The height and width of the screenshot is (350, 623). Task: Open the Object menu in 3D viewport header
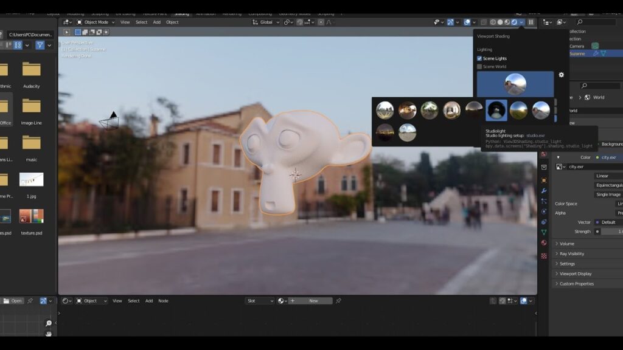tap(172, 22)
